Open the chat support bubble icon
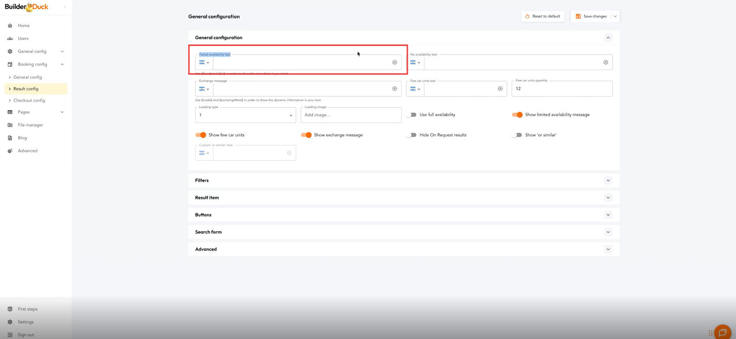 722,332
